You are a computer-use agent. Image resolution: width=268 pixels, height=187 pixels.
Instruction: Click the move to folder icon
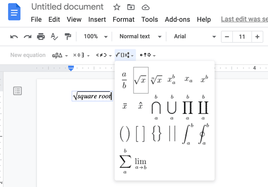131,7
